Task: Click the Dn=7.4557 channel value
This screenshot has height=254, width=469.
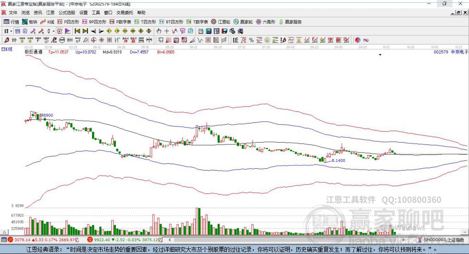Action: tap(139, 52)
